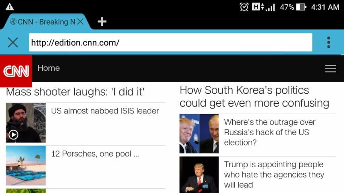Tap the alarm clock status icon
Image resolution: width=344 pixels, height=193 pixels.
coord(244,7)
